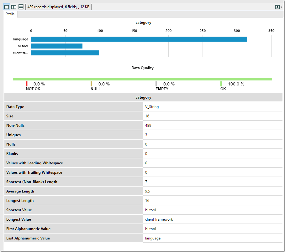Select the Uniques row in the table
The height and width of the screenshot is (252, 285).
point(74,135)
